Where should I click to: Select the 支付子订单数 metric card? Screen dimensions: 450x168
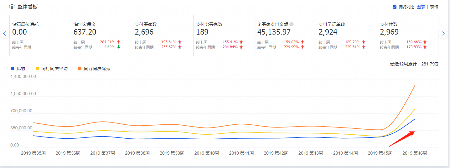click(346, 35)
